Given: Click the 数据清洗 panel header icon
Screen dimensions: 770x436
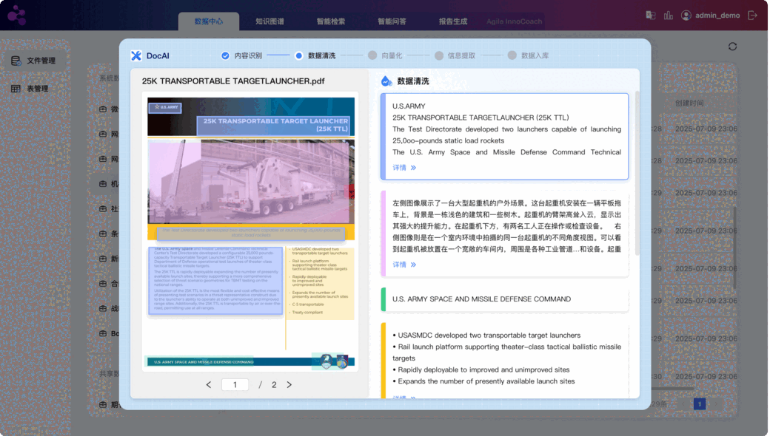Looking at the screenshot, I should click(x=386, y=81).
